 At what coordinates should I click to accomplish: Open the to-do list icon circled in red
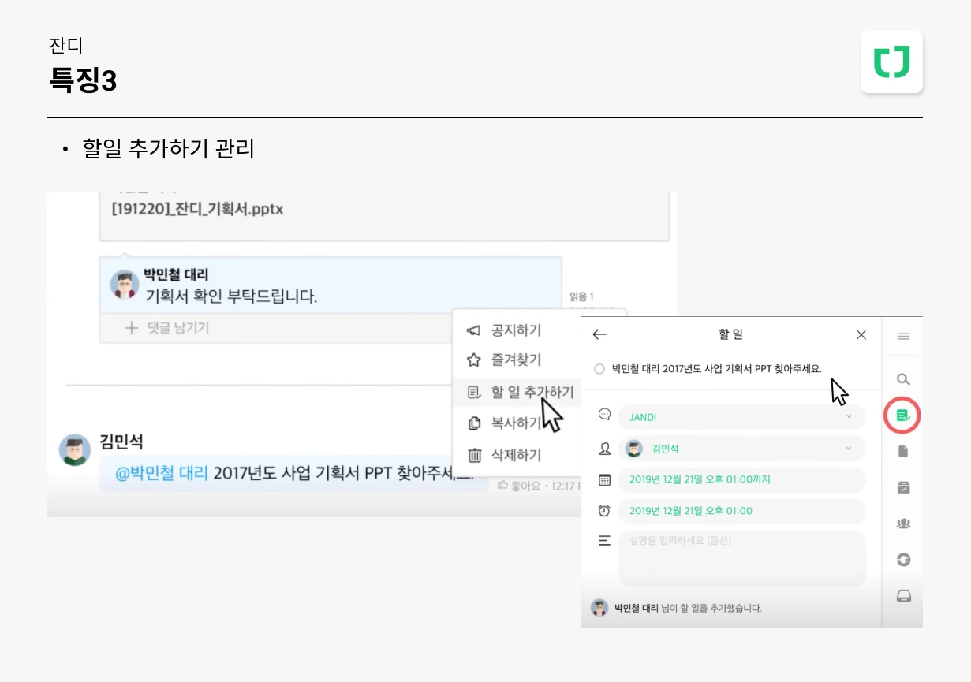coord(904,415)
